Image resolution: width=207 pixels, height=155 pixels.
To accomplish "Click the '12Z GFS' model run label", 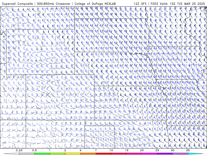I will pos(140,4).
